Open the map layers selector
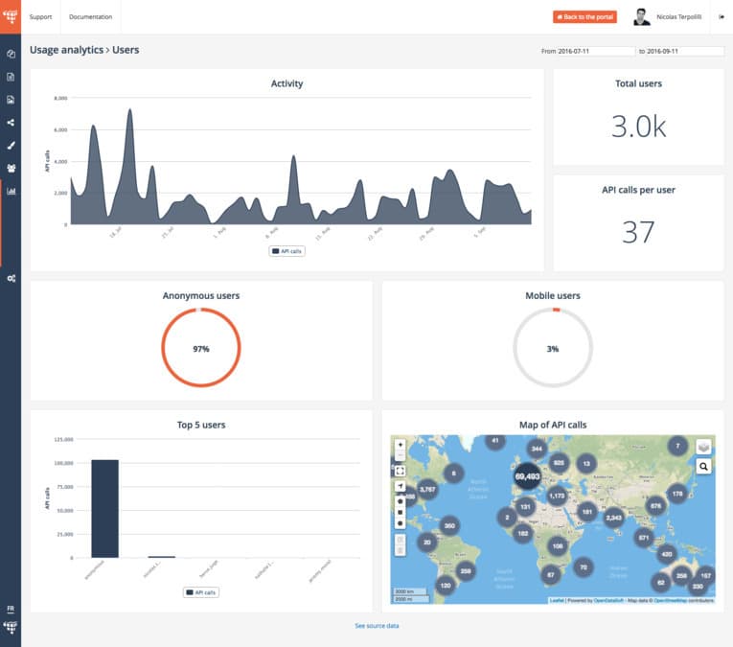Viewport: 733px width, 647px height. [x=703, y=446]
